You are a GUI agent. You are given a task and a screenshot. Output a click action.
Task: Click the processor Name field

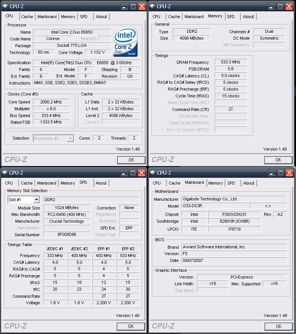point(72,32)
